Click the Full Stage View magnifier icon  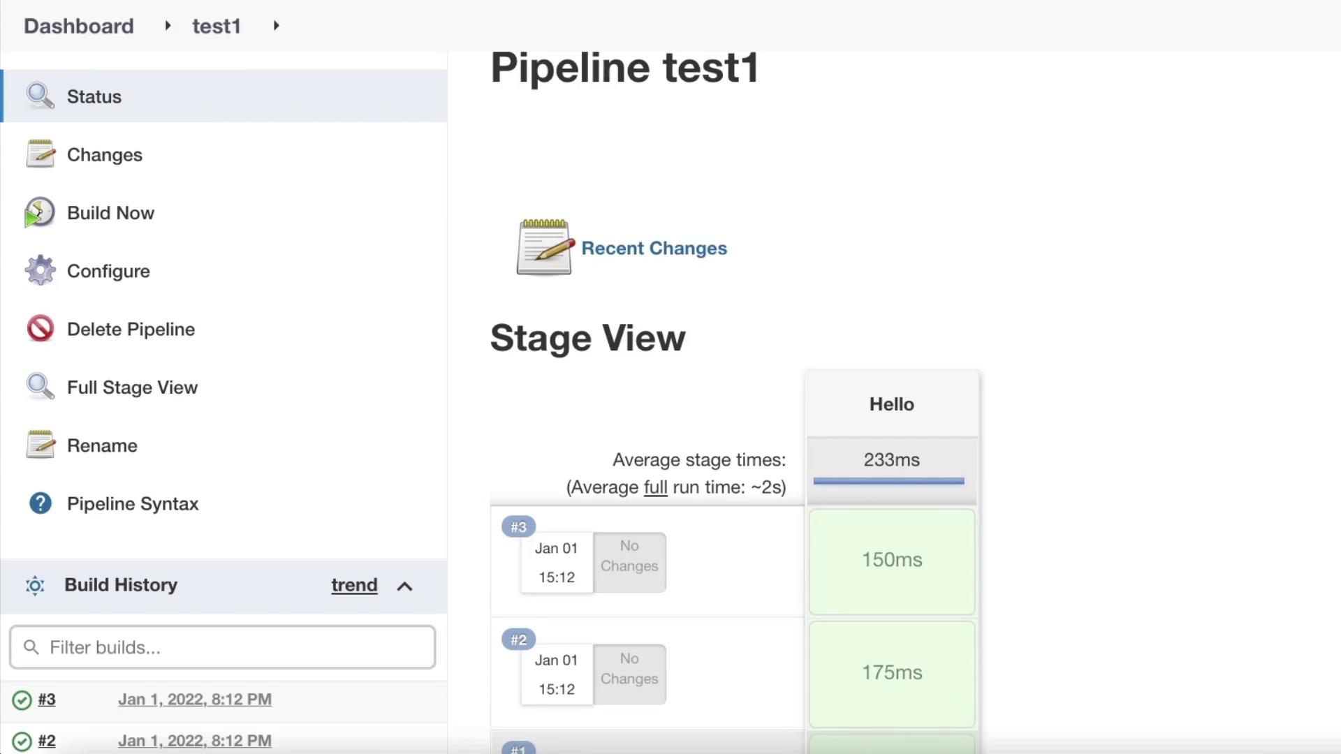tap(40, 386)
